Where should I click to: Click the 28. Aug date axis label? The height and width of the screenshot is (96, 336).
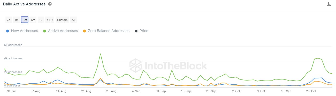coord(111,91)
